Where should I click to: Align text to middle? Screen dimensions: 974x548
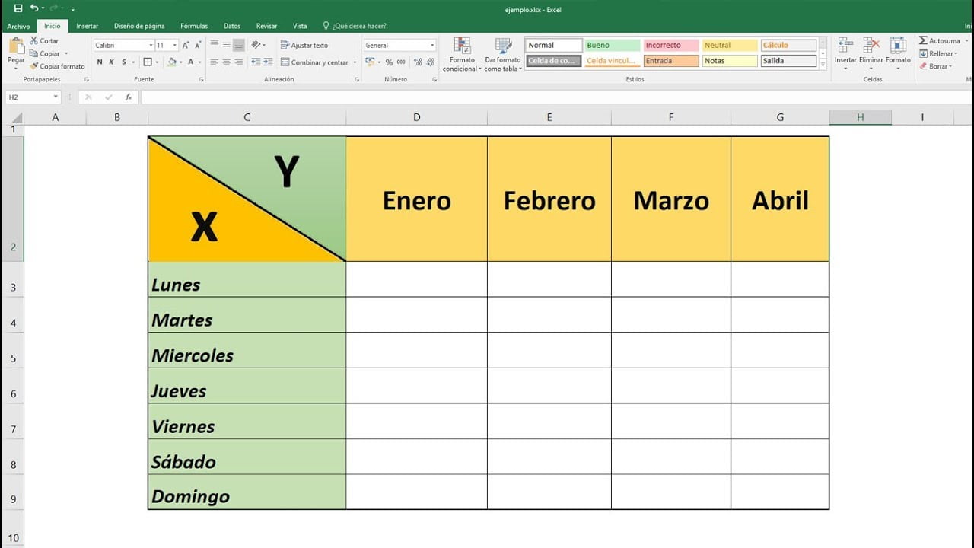click(227, 45)
